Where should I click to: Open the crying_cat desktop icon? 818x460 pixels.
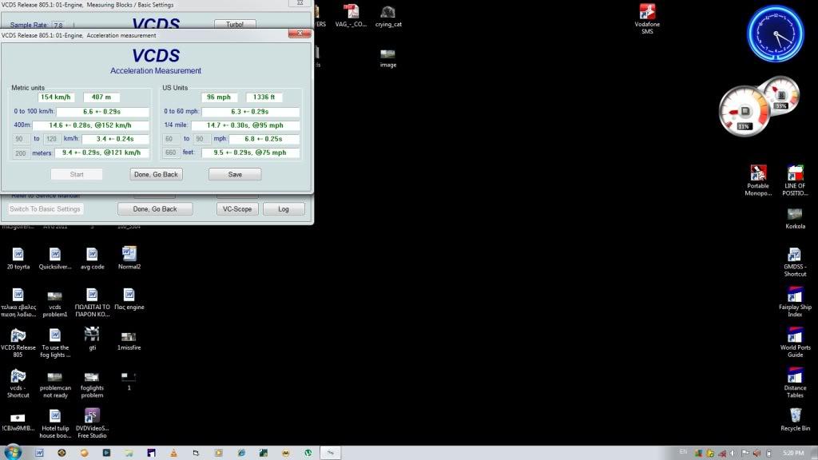click(x=388, y=16)
